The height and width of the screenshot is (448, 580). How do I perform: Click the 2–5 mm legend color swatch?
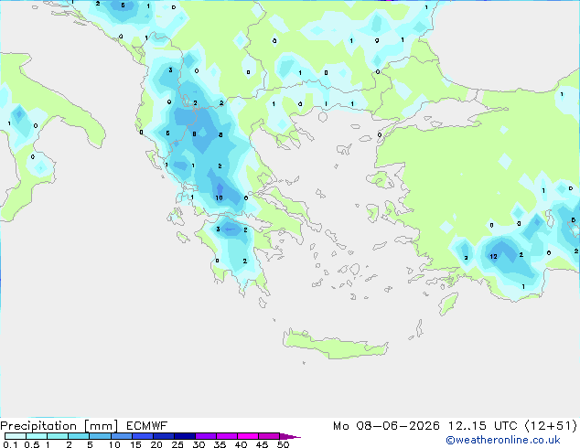[x=79, y=436]
